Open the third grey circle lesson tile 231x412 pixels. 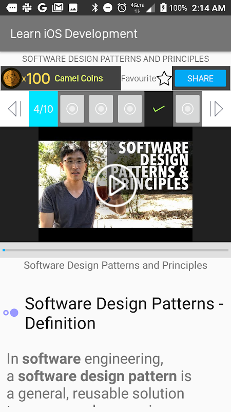[x=130, y=109]
